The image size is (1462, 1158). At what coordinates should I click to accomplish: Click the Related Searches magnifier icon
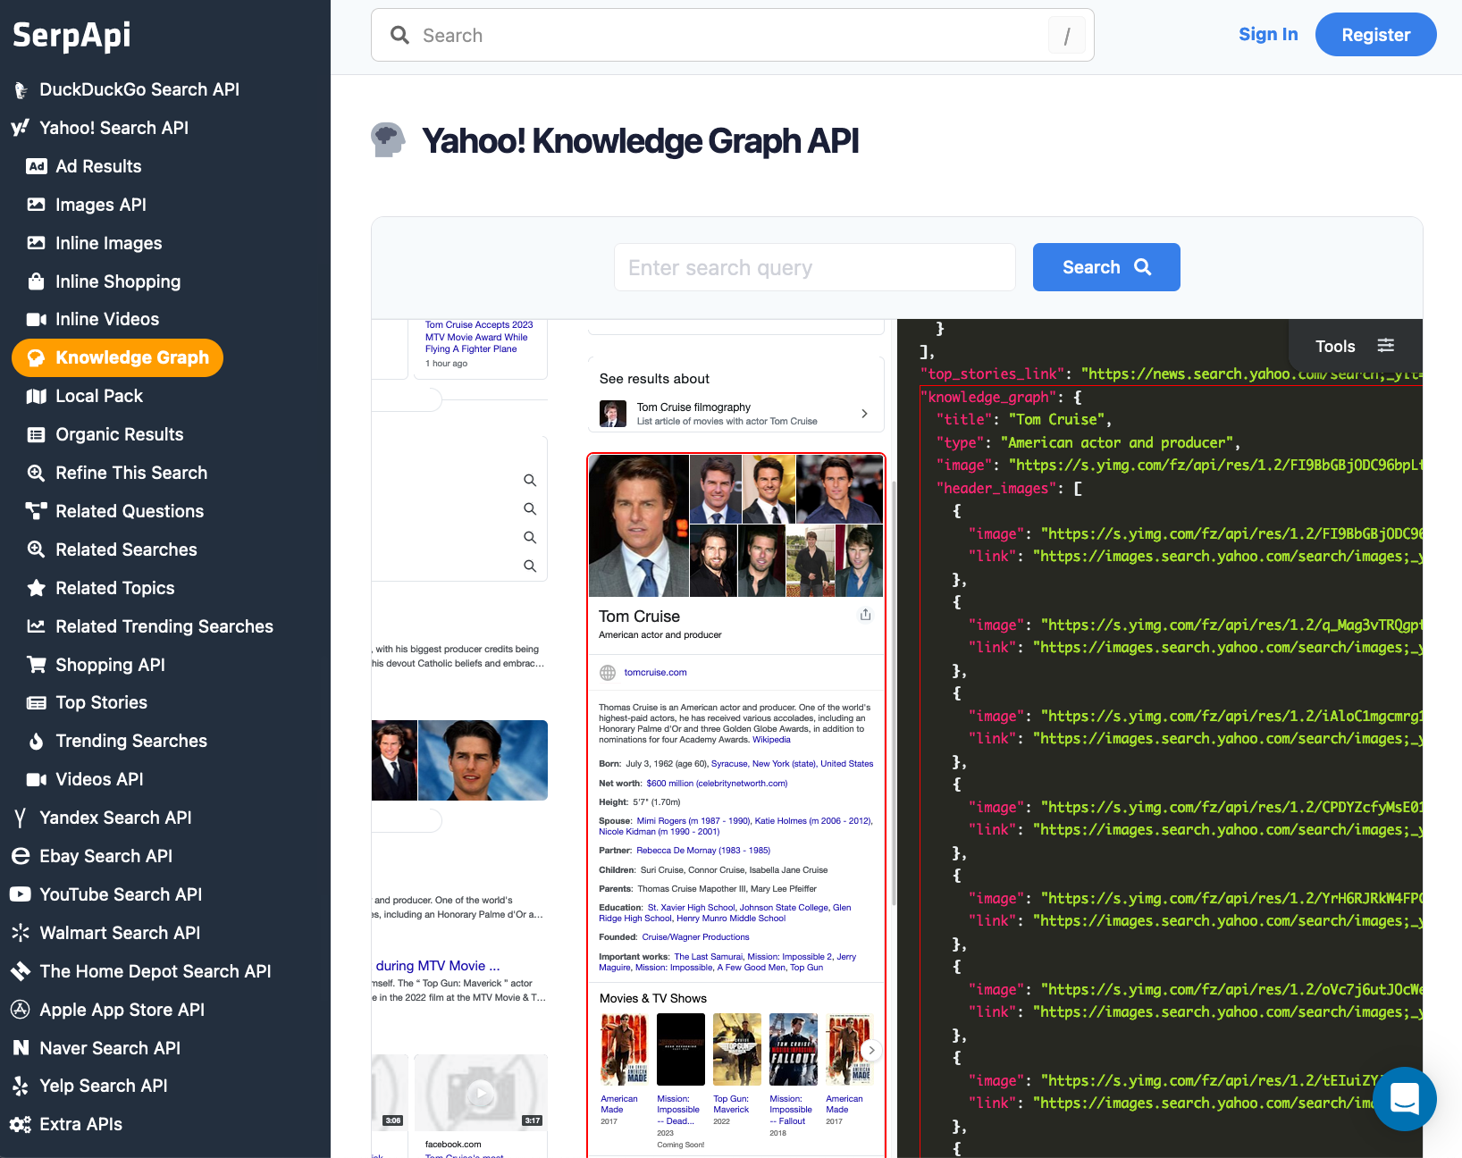[37, 550]
